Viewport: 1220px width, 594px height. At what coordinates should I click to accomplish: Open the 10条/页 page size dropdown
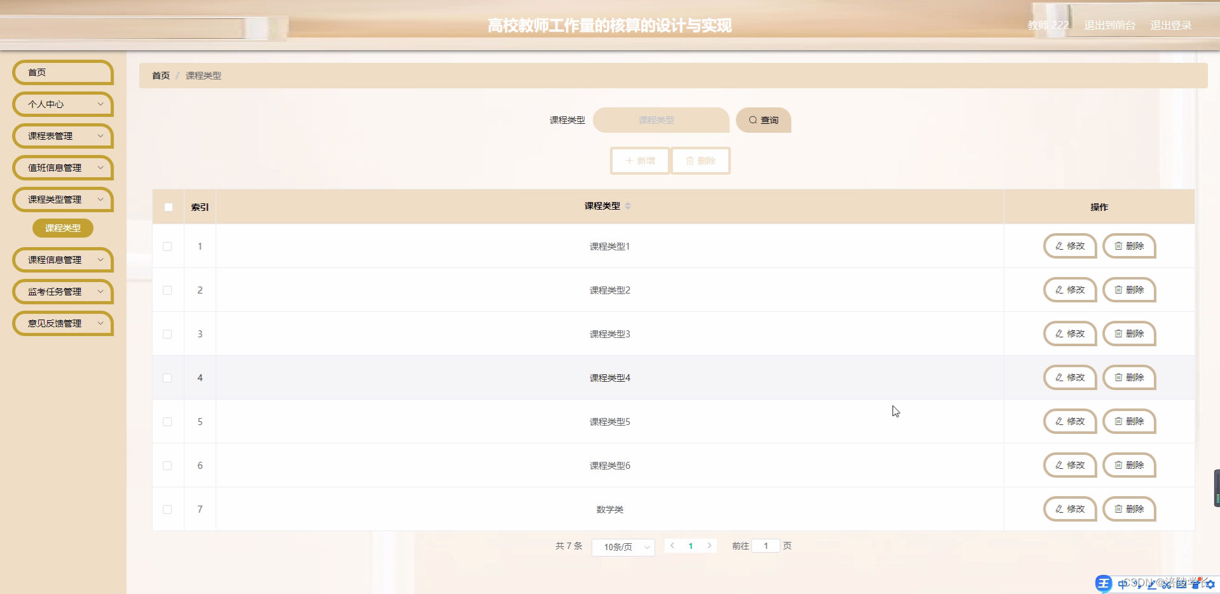tap(623, 547)
